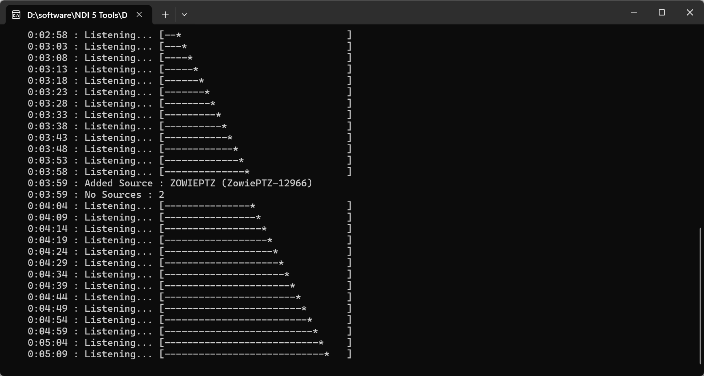Image resolution: width=704 pixels, height=376 pixels.
Task: Click the scrollbar track above the thumb
Action: click(700, 122)
